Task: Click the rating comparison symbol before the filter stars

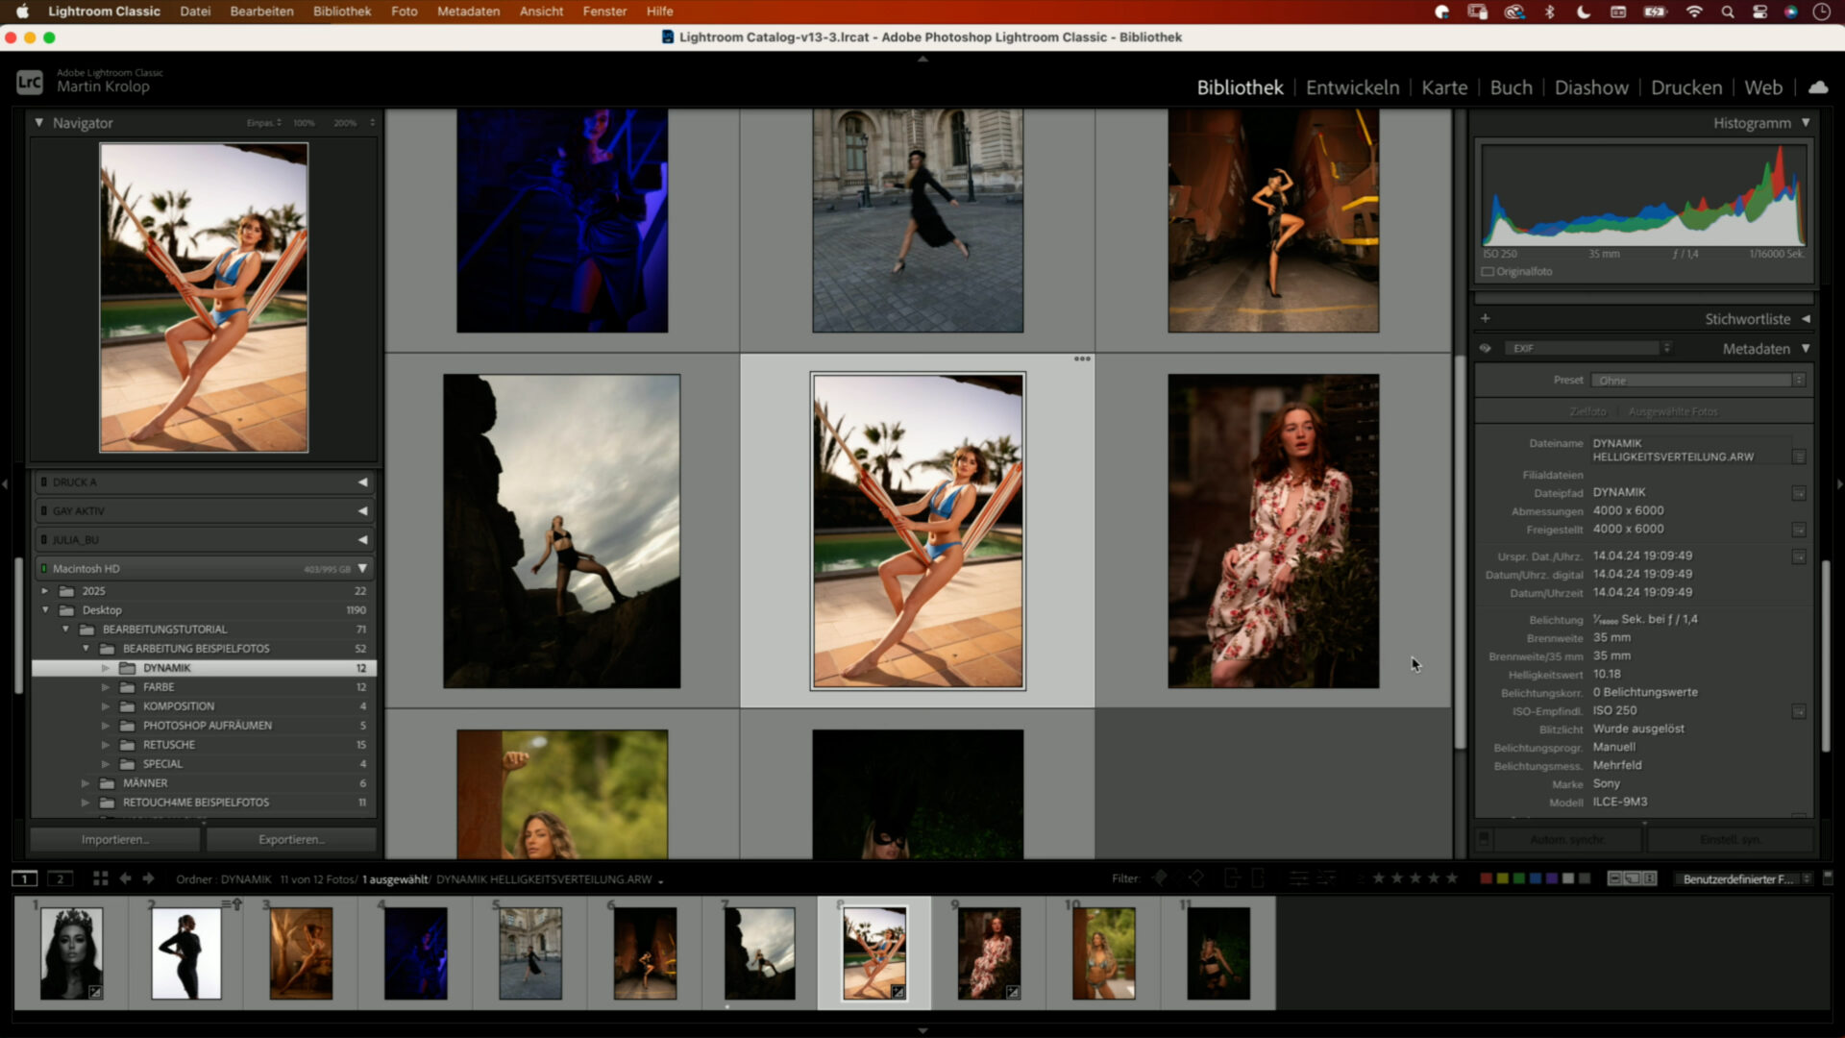Action: [x=1360, y=878]
